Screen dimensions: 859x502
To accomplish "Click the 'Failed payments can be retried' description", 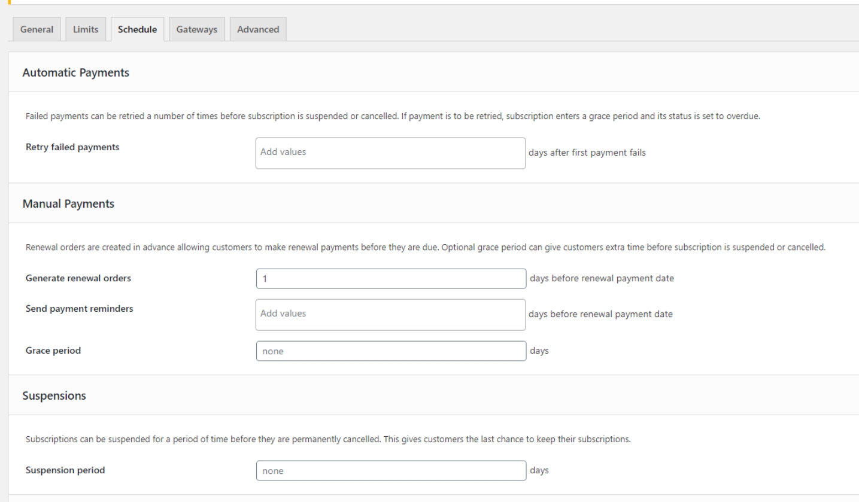I will click(x=393, y=116).
